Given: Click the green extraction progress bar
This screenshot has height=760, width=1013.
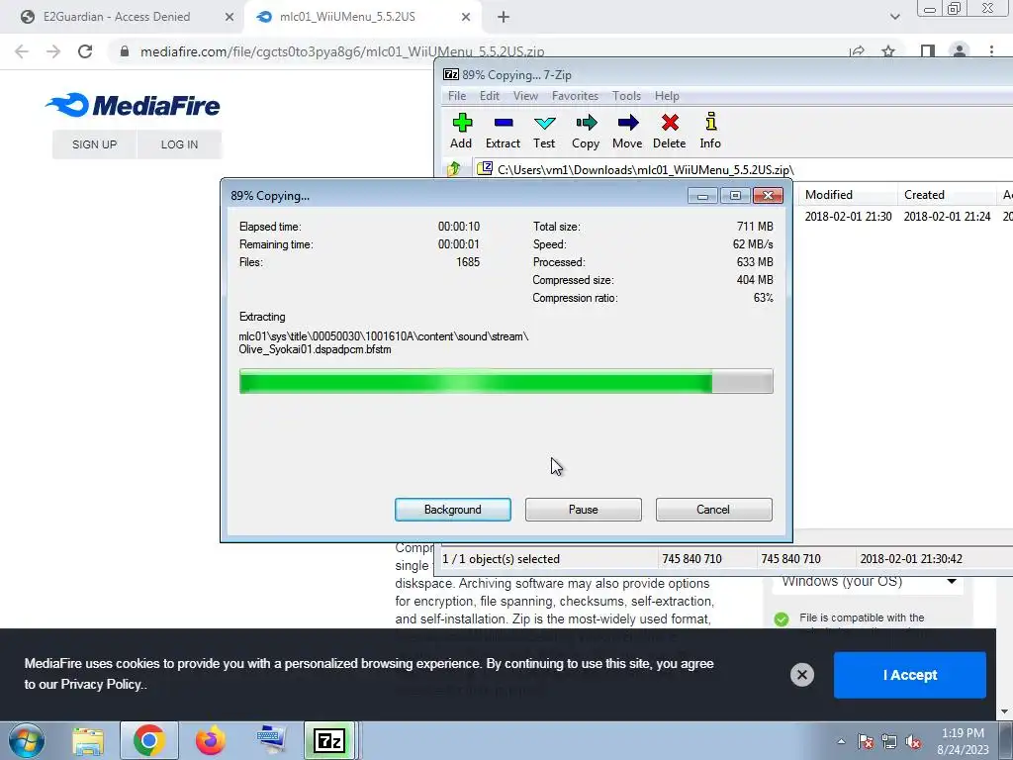Looking at the screenshot, I should 506,381.
